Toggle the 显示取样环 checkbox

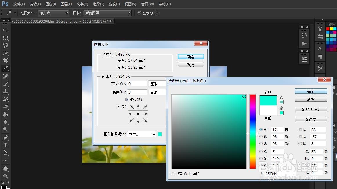tap(139, 13)
